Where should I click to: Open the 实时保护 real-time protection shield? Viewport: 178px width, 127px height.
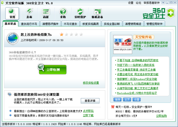point(80,13)
